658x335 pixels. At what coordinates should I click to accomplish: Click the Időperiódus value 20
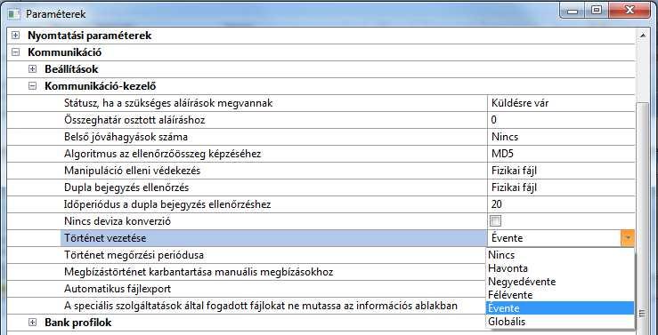561,204
